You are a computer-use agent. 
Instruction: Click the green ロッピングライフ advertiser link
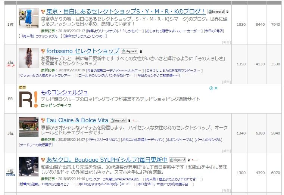tap(56, 105)
